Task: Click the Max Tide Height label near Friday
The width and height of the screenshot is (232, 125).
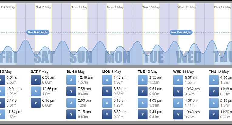Action: pyautogui.click(x=38, y=32)
